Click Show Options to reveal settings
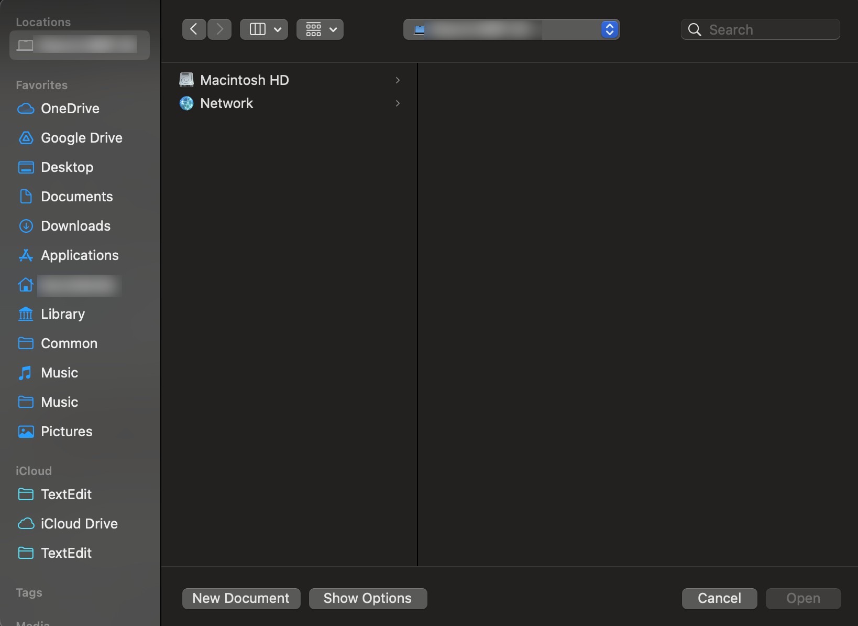The image size is (858, 626). (x=368, y=598)
